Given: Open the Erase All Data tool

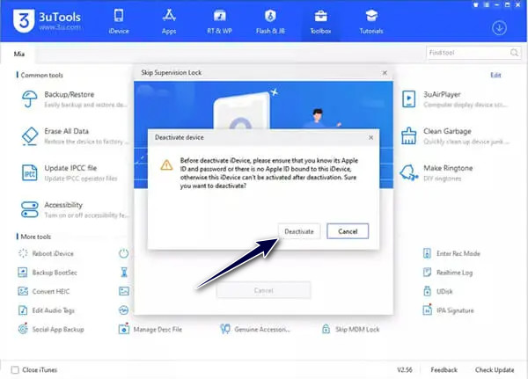Looking at the screenshot, I should (74, 136).
